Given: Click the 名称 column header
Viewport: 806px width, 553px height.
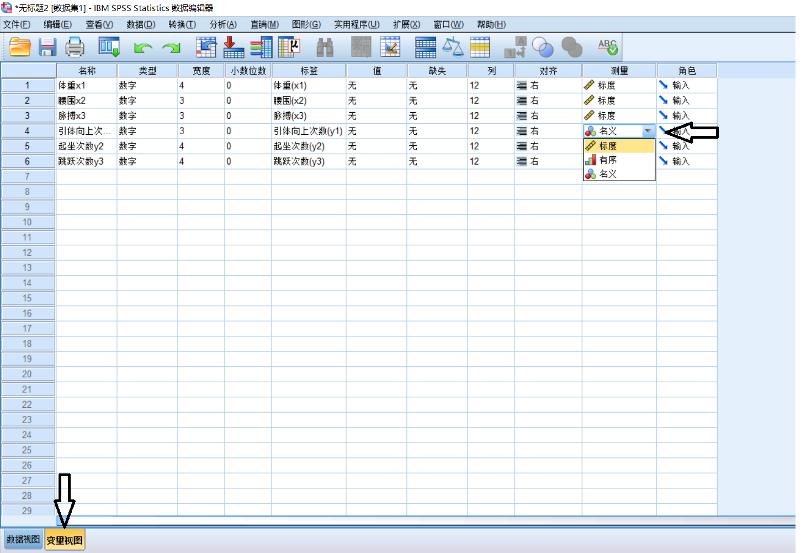Looking at the screenshot, I should tap(87, 71).
